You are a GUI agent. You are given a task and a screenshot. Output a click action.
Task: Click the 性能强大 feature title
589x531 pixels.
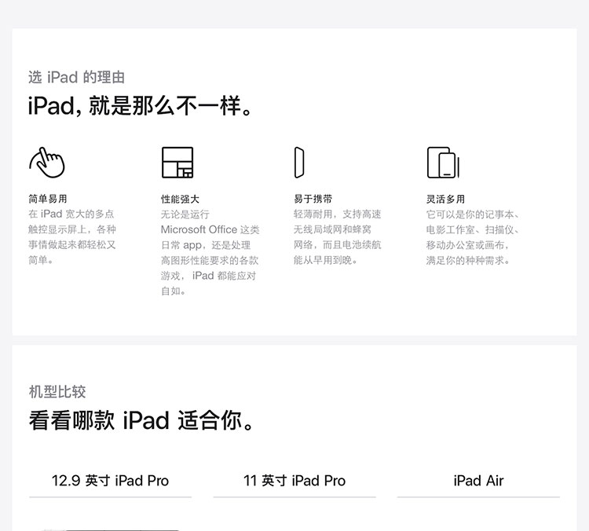point(180,199)
